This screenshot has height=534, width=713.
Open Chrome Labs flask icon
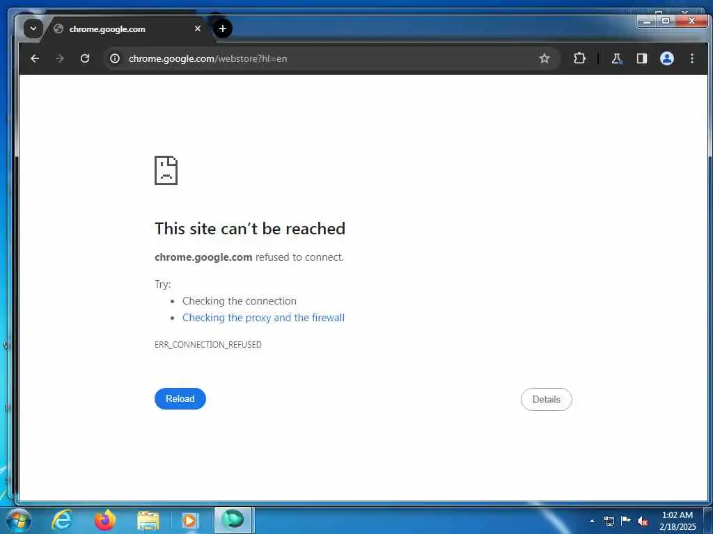tap(617, 58)
